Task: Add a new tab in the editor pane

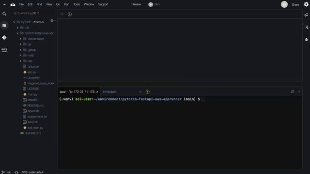Action: coord(70,14)
